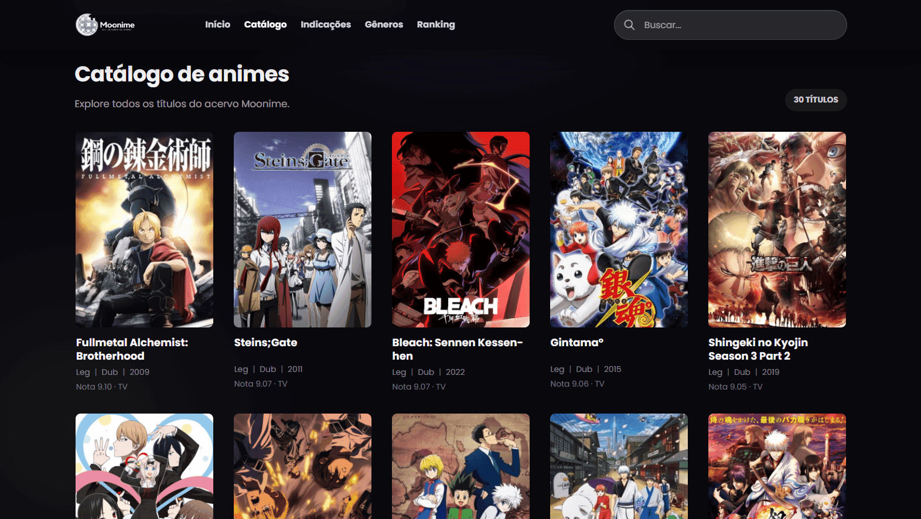This screenshot has height=519, width=921.
Task: Open the Início menu item
Action: (x=217, y=25)
